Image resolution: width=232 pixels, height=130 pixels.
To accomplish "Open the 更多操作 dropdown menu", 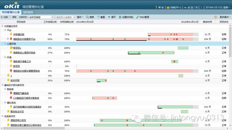I will [x=225, y=17].
